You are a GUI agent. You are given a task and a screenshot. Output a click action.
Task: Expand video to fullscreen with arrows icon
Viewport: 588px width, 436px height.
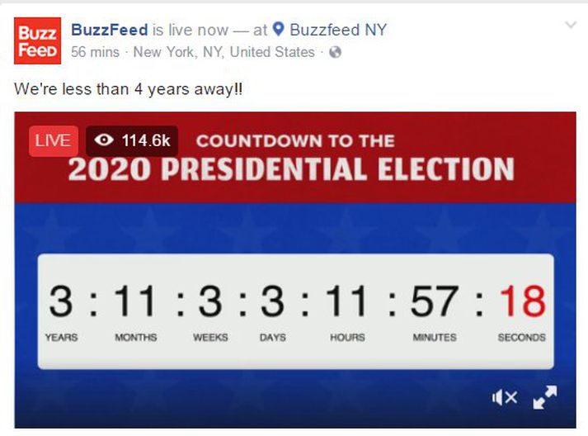pos(545,397)
